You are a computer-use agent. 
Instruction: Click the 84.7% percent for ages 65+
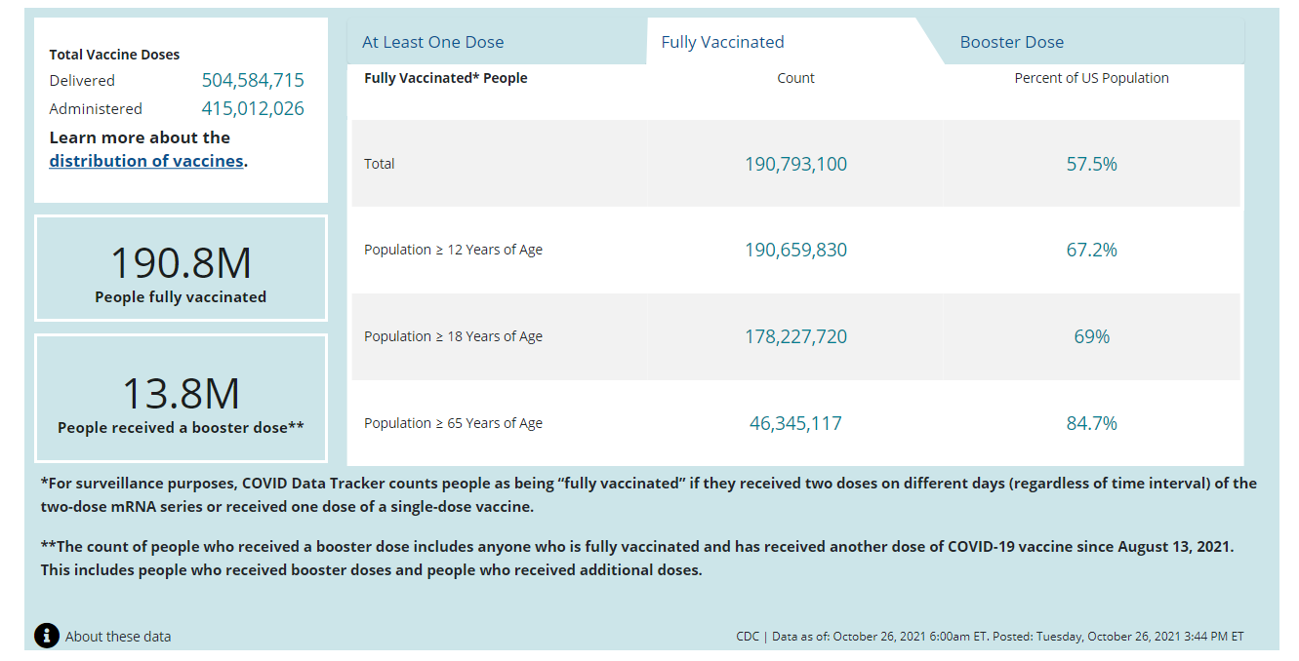pos(1091,423)
